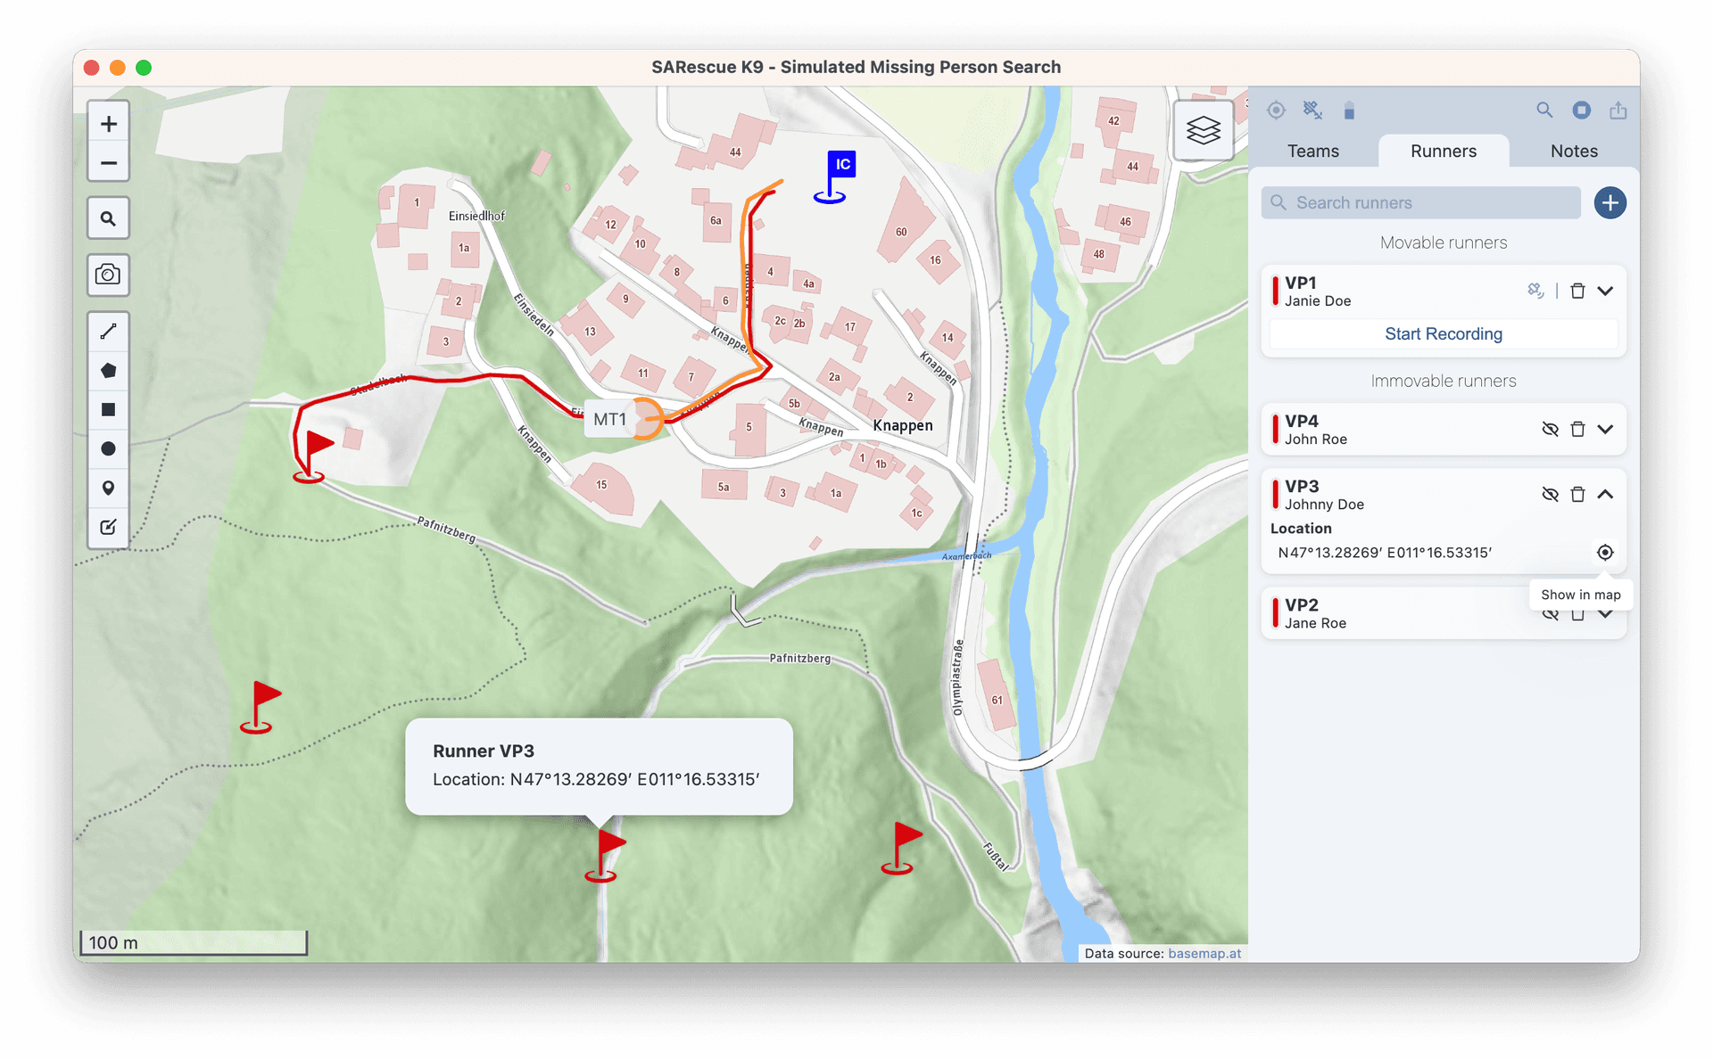Image resolution: width=1713 pixels, height=1059 pixels.
Task: Delete runner VP4 John Roe
Action: pos(1577,429)
